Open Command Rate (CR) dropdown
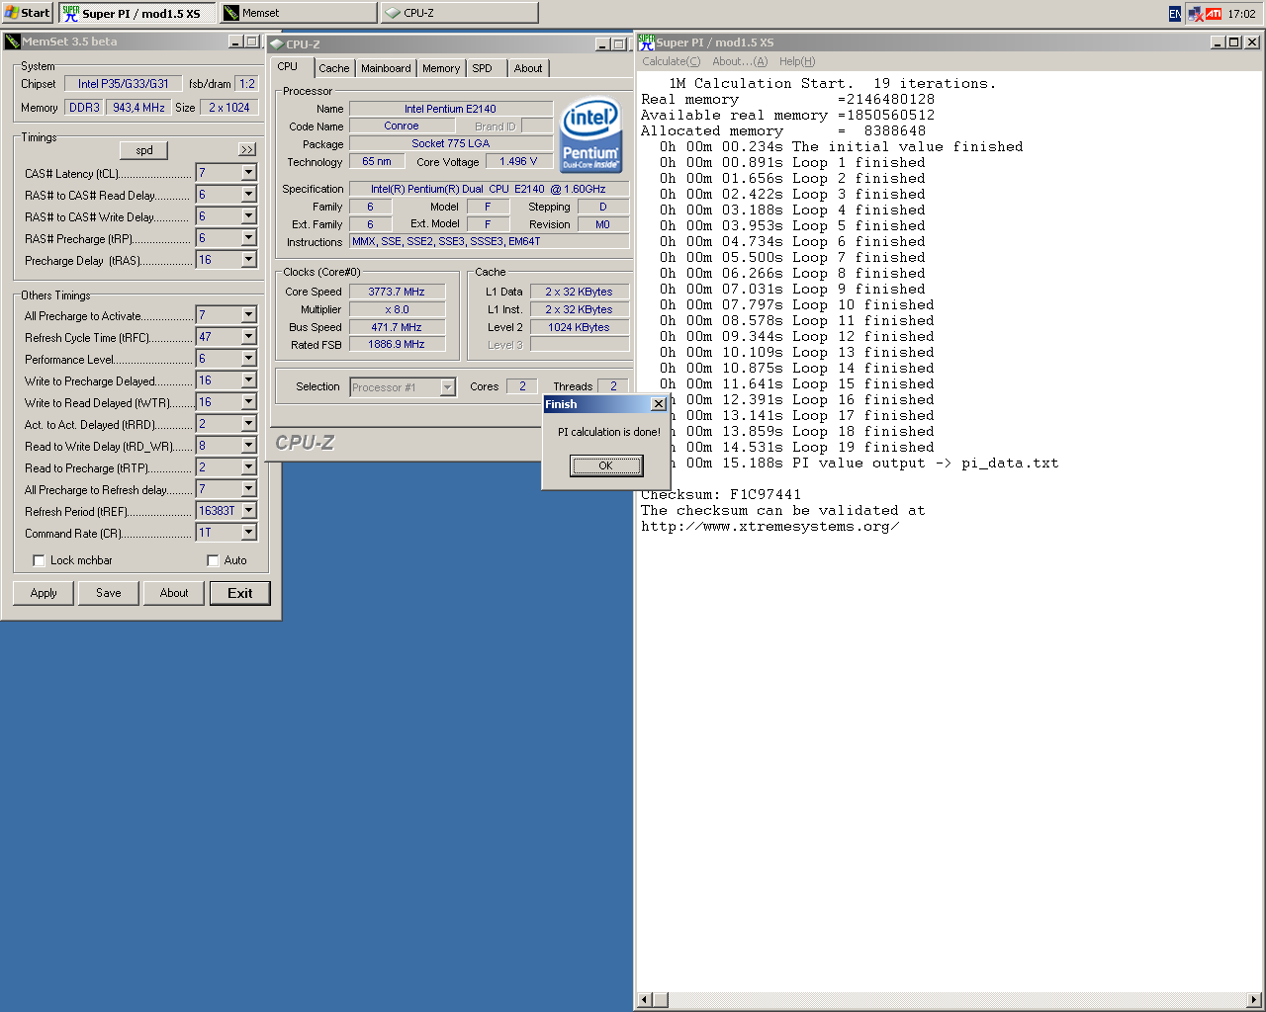This screenshot has height=1012, width=1266. point(249,533)
